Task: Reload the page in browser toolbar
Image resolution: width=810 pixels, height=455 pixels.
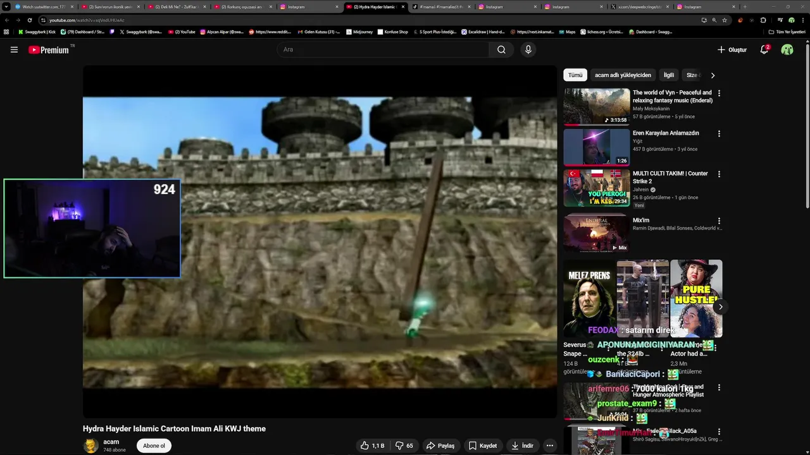Action: pos(29,20)
